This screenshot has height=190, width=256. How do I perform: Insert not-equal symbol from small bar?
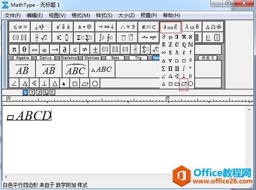click(x=85, y=50)
